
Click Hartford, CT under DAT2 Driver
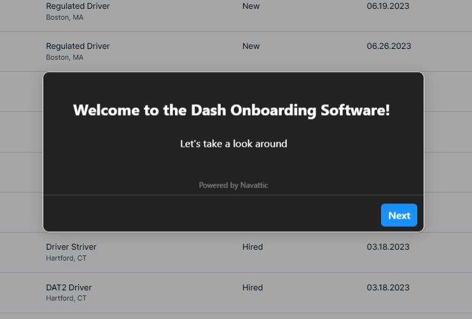tap(66, 298)
